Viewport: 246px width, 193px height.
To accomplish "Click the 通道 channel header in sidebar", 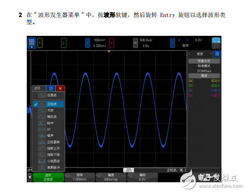I will point(204,76).
